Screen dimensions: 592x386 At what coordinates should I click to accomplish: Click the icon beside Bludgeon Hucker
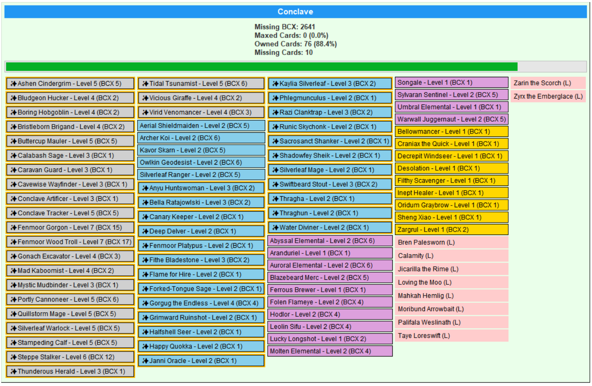[14, 98]
